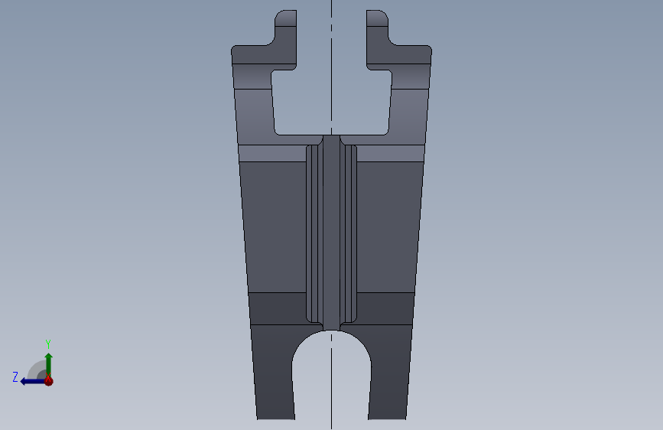Click the blue Z axis arrow on triad
This screenshot has width=663, height=430.
click(32, 382)
